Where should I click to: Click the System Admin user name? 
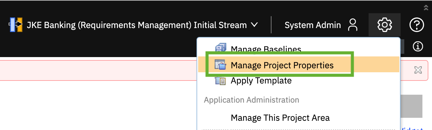[x=313, y=25]
